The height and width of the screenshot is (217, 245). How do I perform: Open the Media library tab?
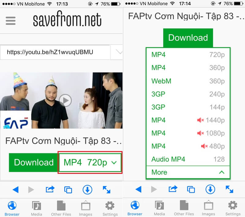click(36, 208)
